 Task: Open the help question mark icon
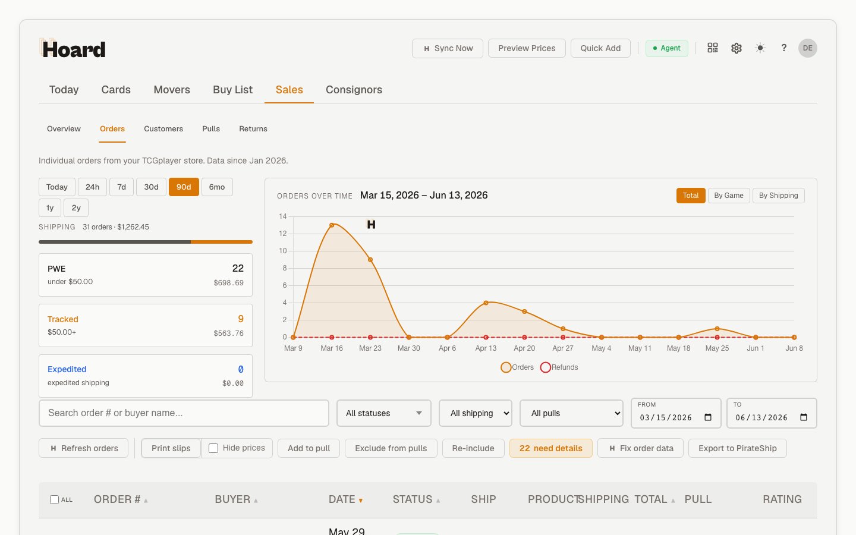click(x=784, y=48)
